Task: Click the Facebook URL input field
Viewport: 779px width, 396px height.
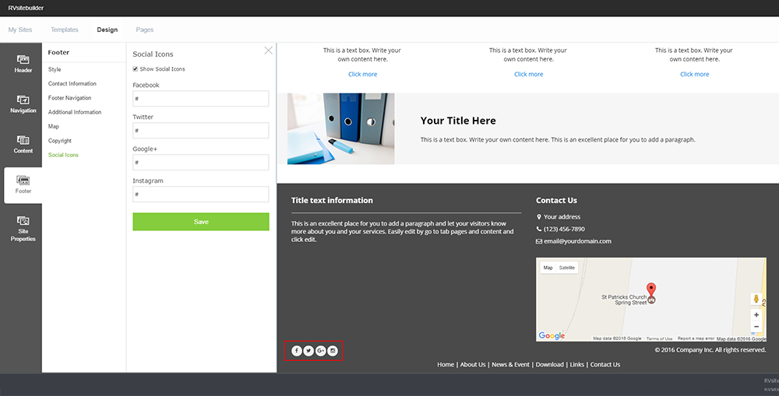Action: coord(200,99)
